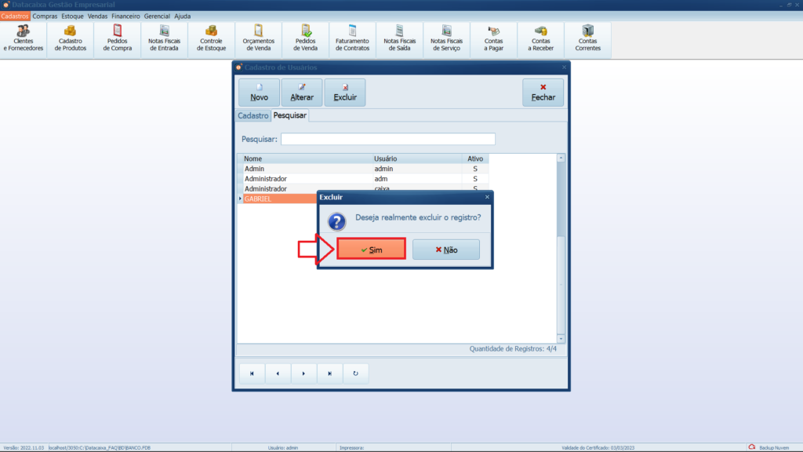Open Cadastro de Produtos toolbar icon
Viewport: 803px width, 452px height.
click(x=71, y=39)
